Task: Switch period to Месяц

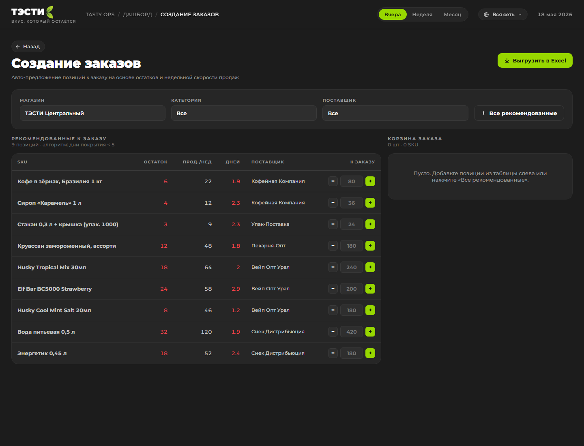Action: click(x=453, y=15)
